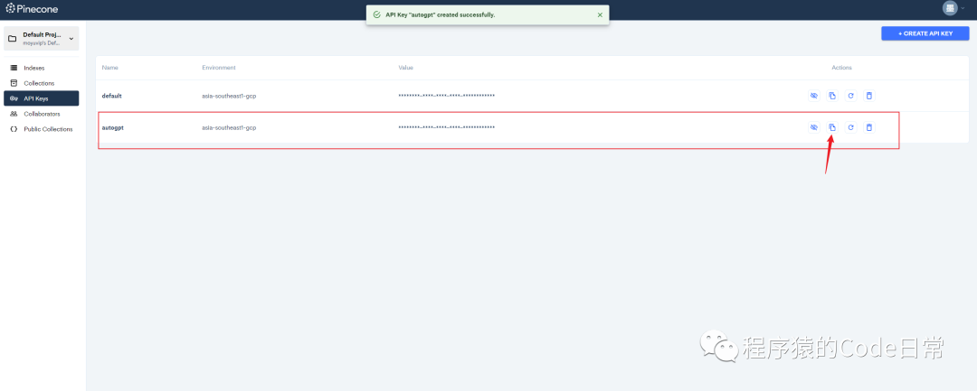Show the default key value
Image resolution: width=977 pixels, height=391 pixels.
[813, 96]
